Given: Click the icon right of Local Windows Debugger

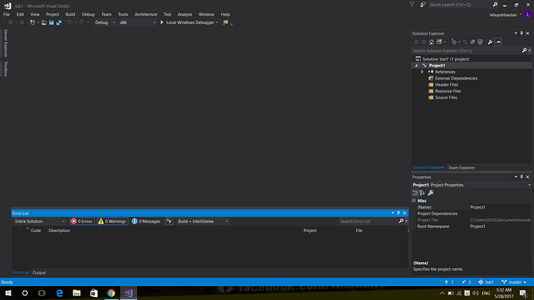Looking at the screenshot, I should (225, 22).
